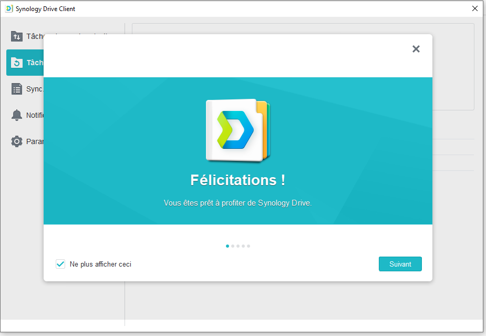Select the sync task icon in sidebar
Viewport: 486px width, 336px height.
coord(17,37)
